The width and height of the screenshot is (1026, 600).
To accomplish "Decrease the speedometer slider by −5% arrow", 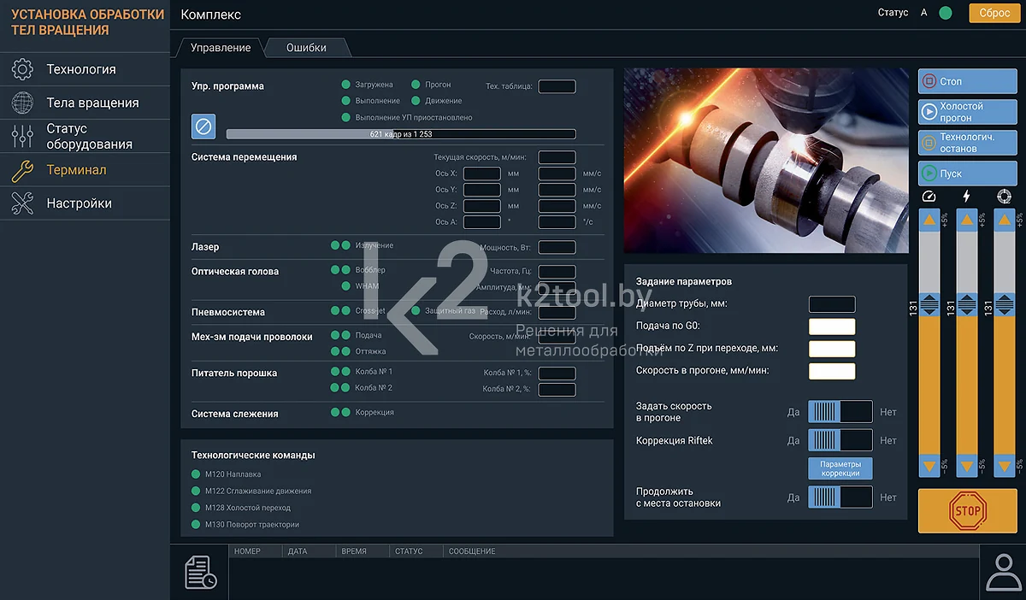I will click(929, 467).
